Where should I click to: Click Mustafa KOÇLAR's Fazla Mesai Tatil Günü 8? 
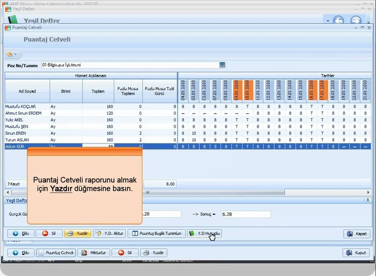(x=160, y=107)
